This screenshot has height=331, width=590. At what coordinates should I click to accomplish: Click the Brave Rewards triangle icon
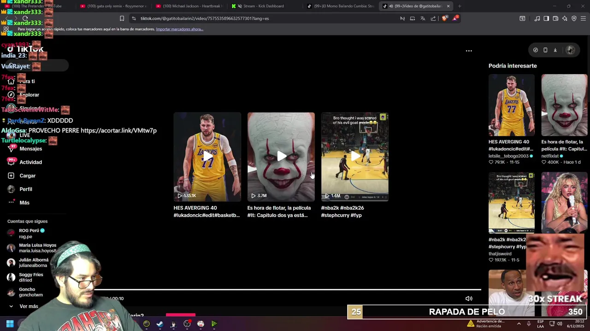455,18
